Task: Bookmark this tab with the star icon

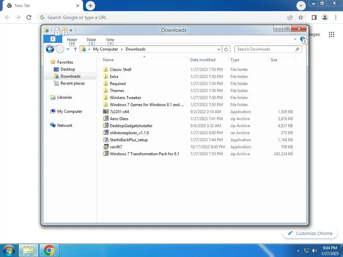Action: [301, 17]
